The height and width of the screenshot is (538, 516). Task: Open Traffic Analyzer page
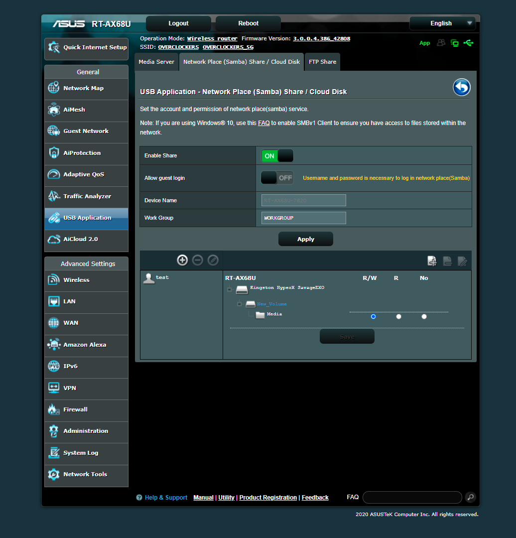[87, 196]
